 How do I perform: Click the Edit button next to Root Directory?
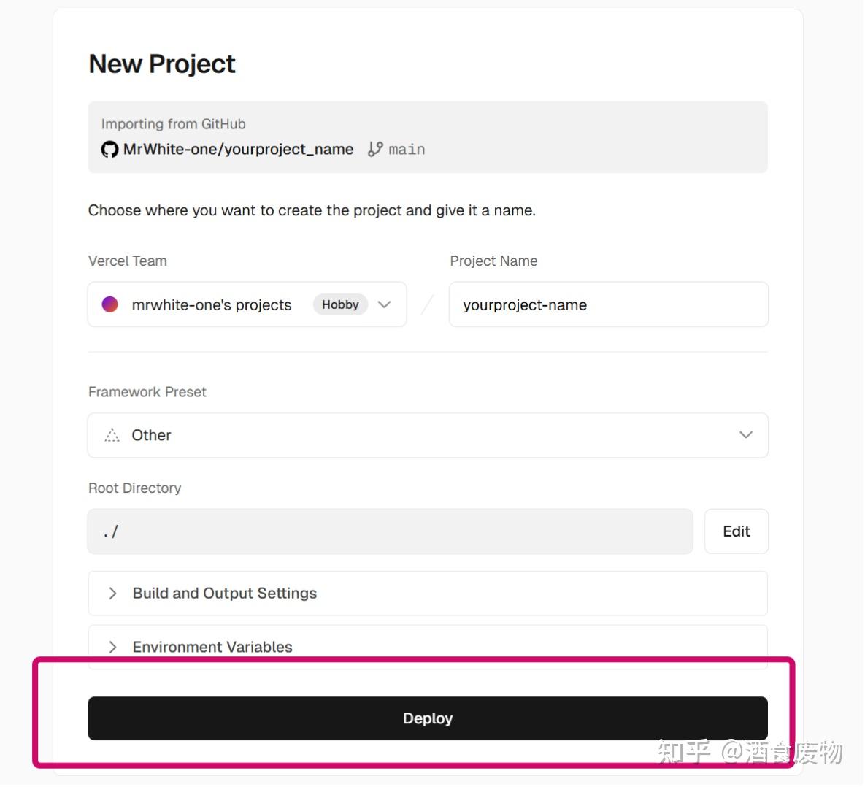[x=736, y=531]
